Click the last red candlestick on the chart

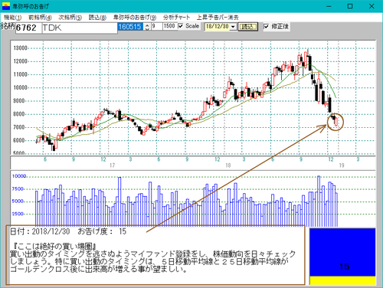point(336,122)
